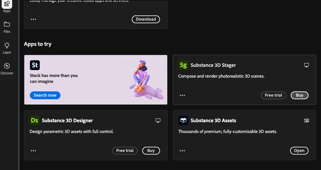
Task: Click the Apps to try heading
Action: [38, 44]
